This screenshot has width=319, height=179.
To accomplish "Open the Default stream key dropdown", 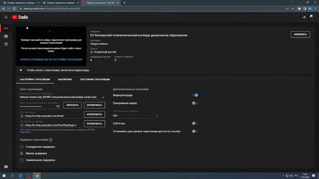I will (62, 97).
